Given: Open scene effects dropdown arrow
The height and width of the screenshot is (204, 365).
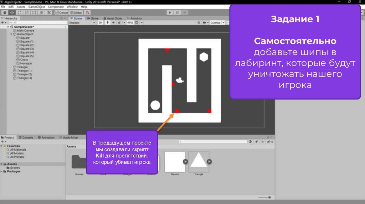Looking at the screenshot, I should [124, 23].
